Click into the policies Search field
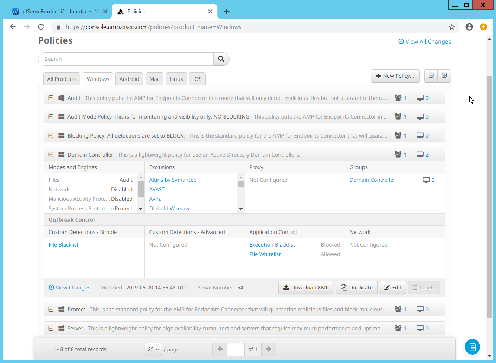Screen dimensions: 496x363 (x=127, y=59)
